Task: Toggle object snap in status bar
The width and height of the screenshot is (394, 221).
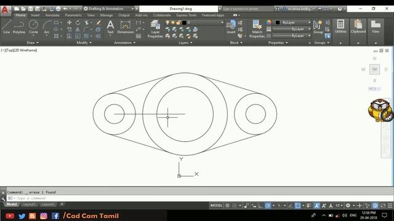Action: click(x=298, y=206)
